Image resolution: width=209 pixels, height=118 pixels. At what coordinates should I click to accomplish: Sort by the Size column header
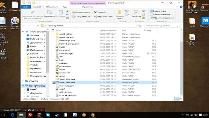tap(148, 30)
